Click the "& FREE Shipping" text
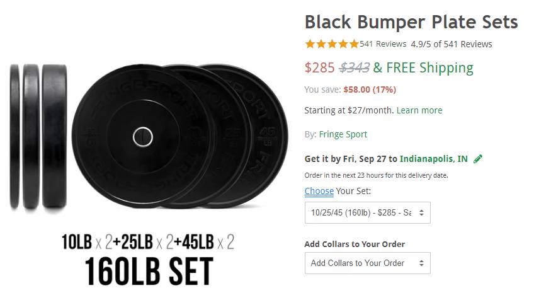534x288 pixels. [x=423, y=68]
